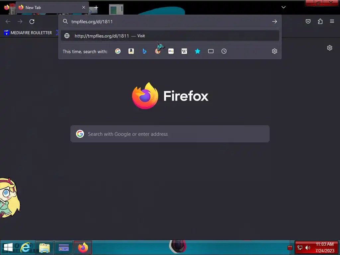Open File Explorer from taskbar
The image size is (340, 255).
pyautogui.click(x=44, y=247)
